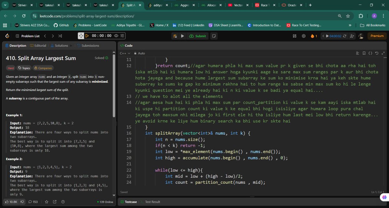Pick a random problem with shuffle icon
This screenshot has width=389, height=208.
click(60, 36)
